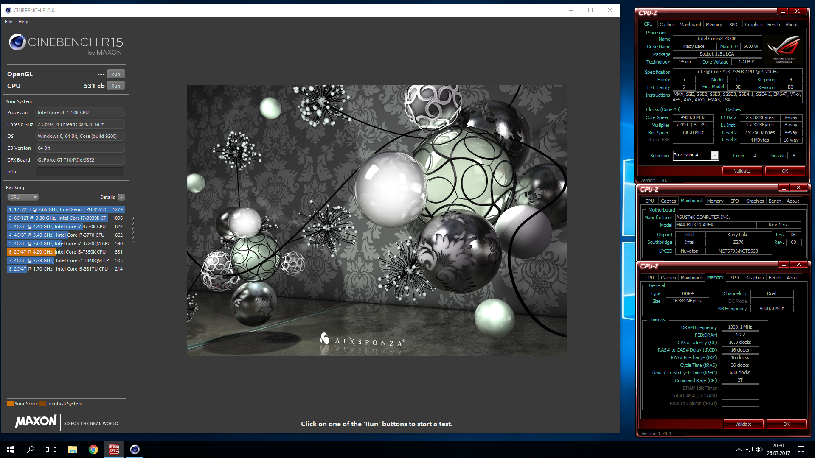
Task: Minimize the top CPU-Z window
Action: (x=783, y=11)
